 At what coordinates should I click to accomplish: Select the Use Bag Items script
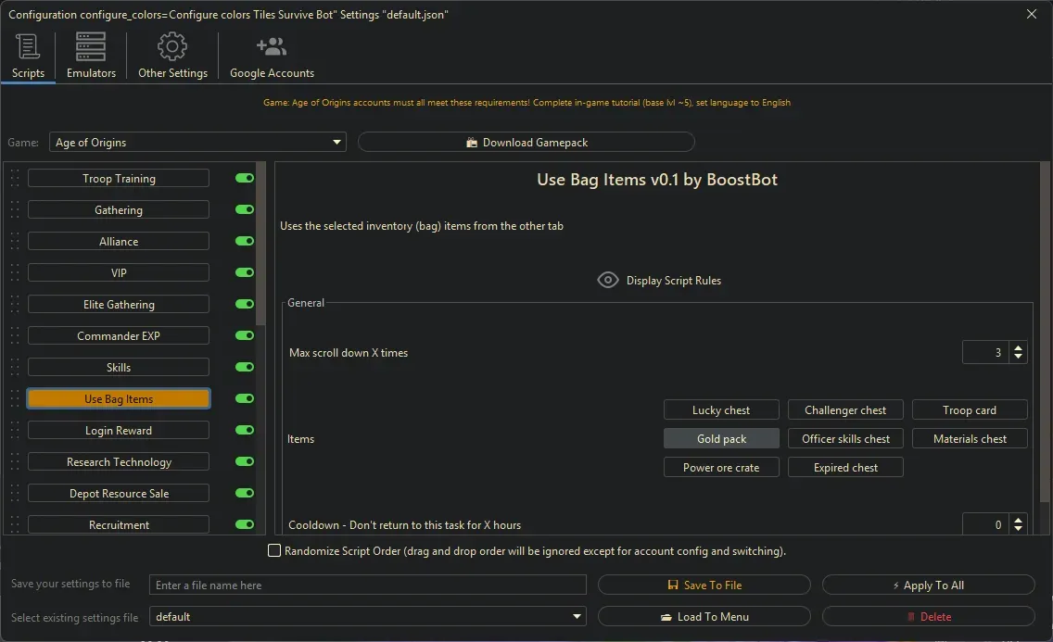[x=119, y=398]
